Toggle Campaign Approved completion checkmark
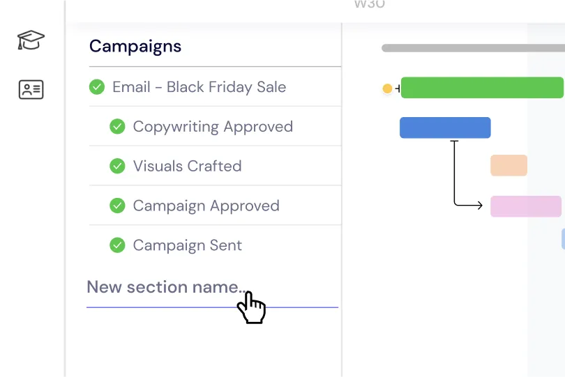Screen dimensions: 565x377 point(117,206)
